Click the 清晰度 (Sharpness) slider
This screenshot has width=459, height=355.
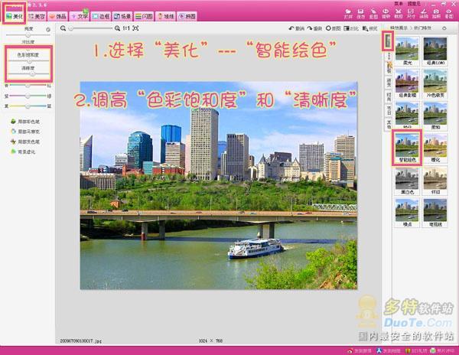29,74
